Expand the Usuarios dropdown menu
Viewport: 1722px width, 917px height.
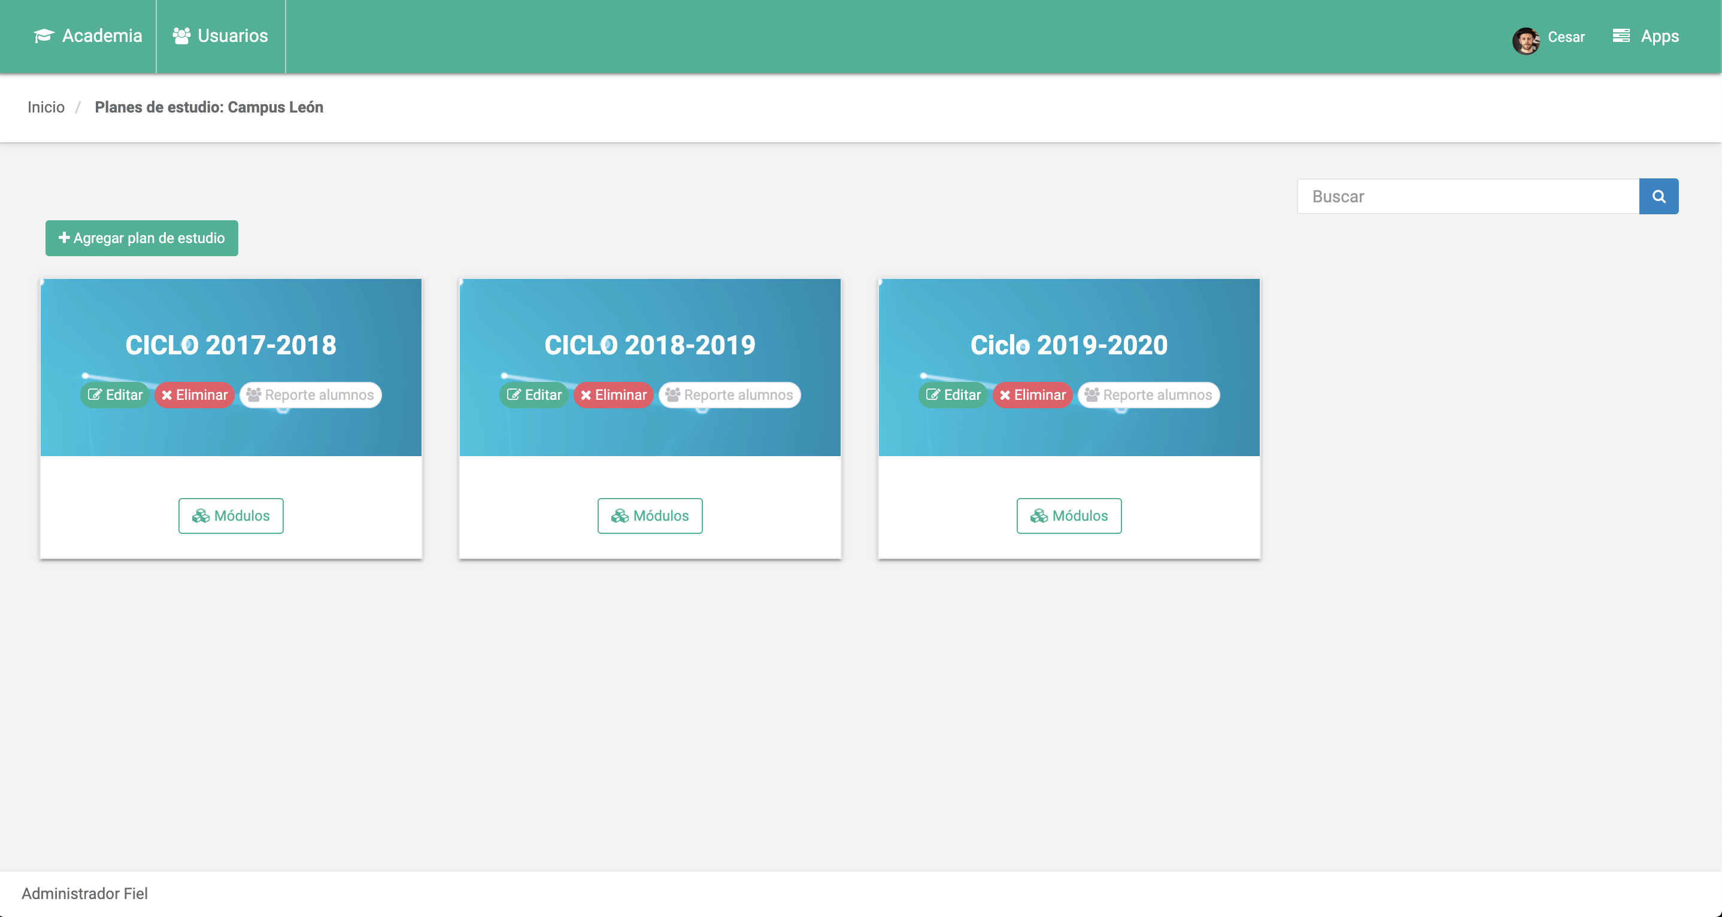pyautogui.click(x=222, y=37)
